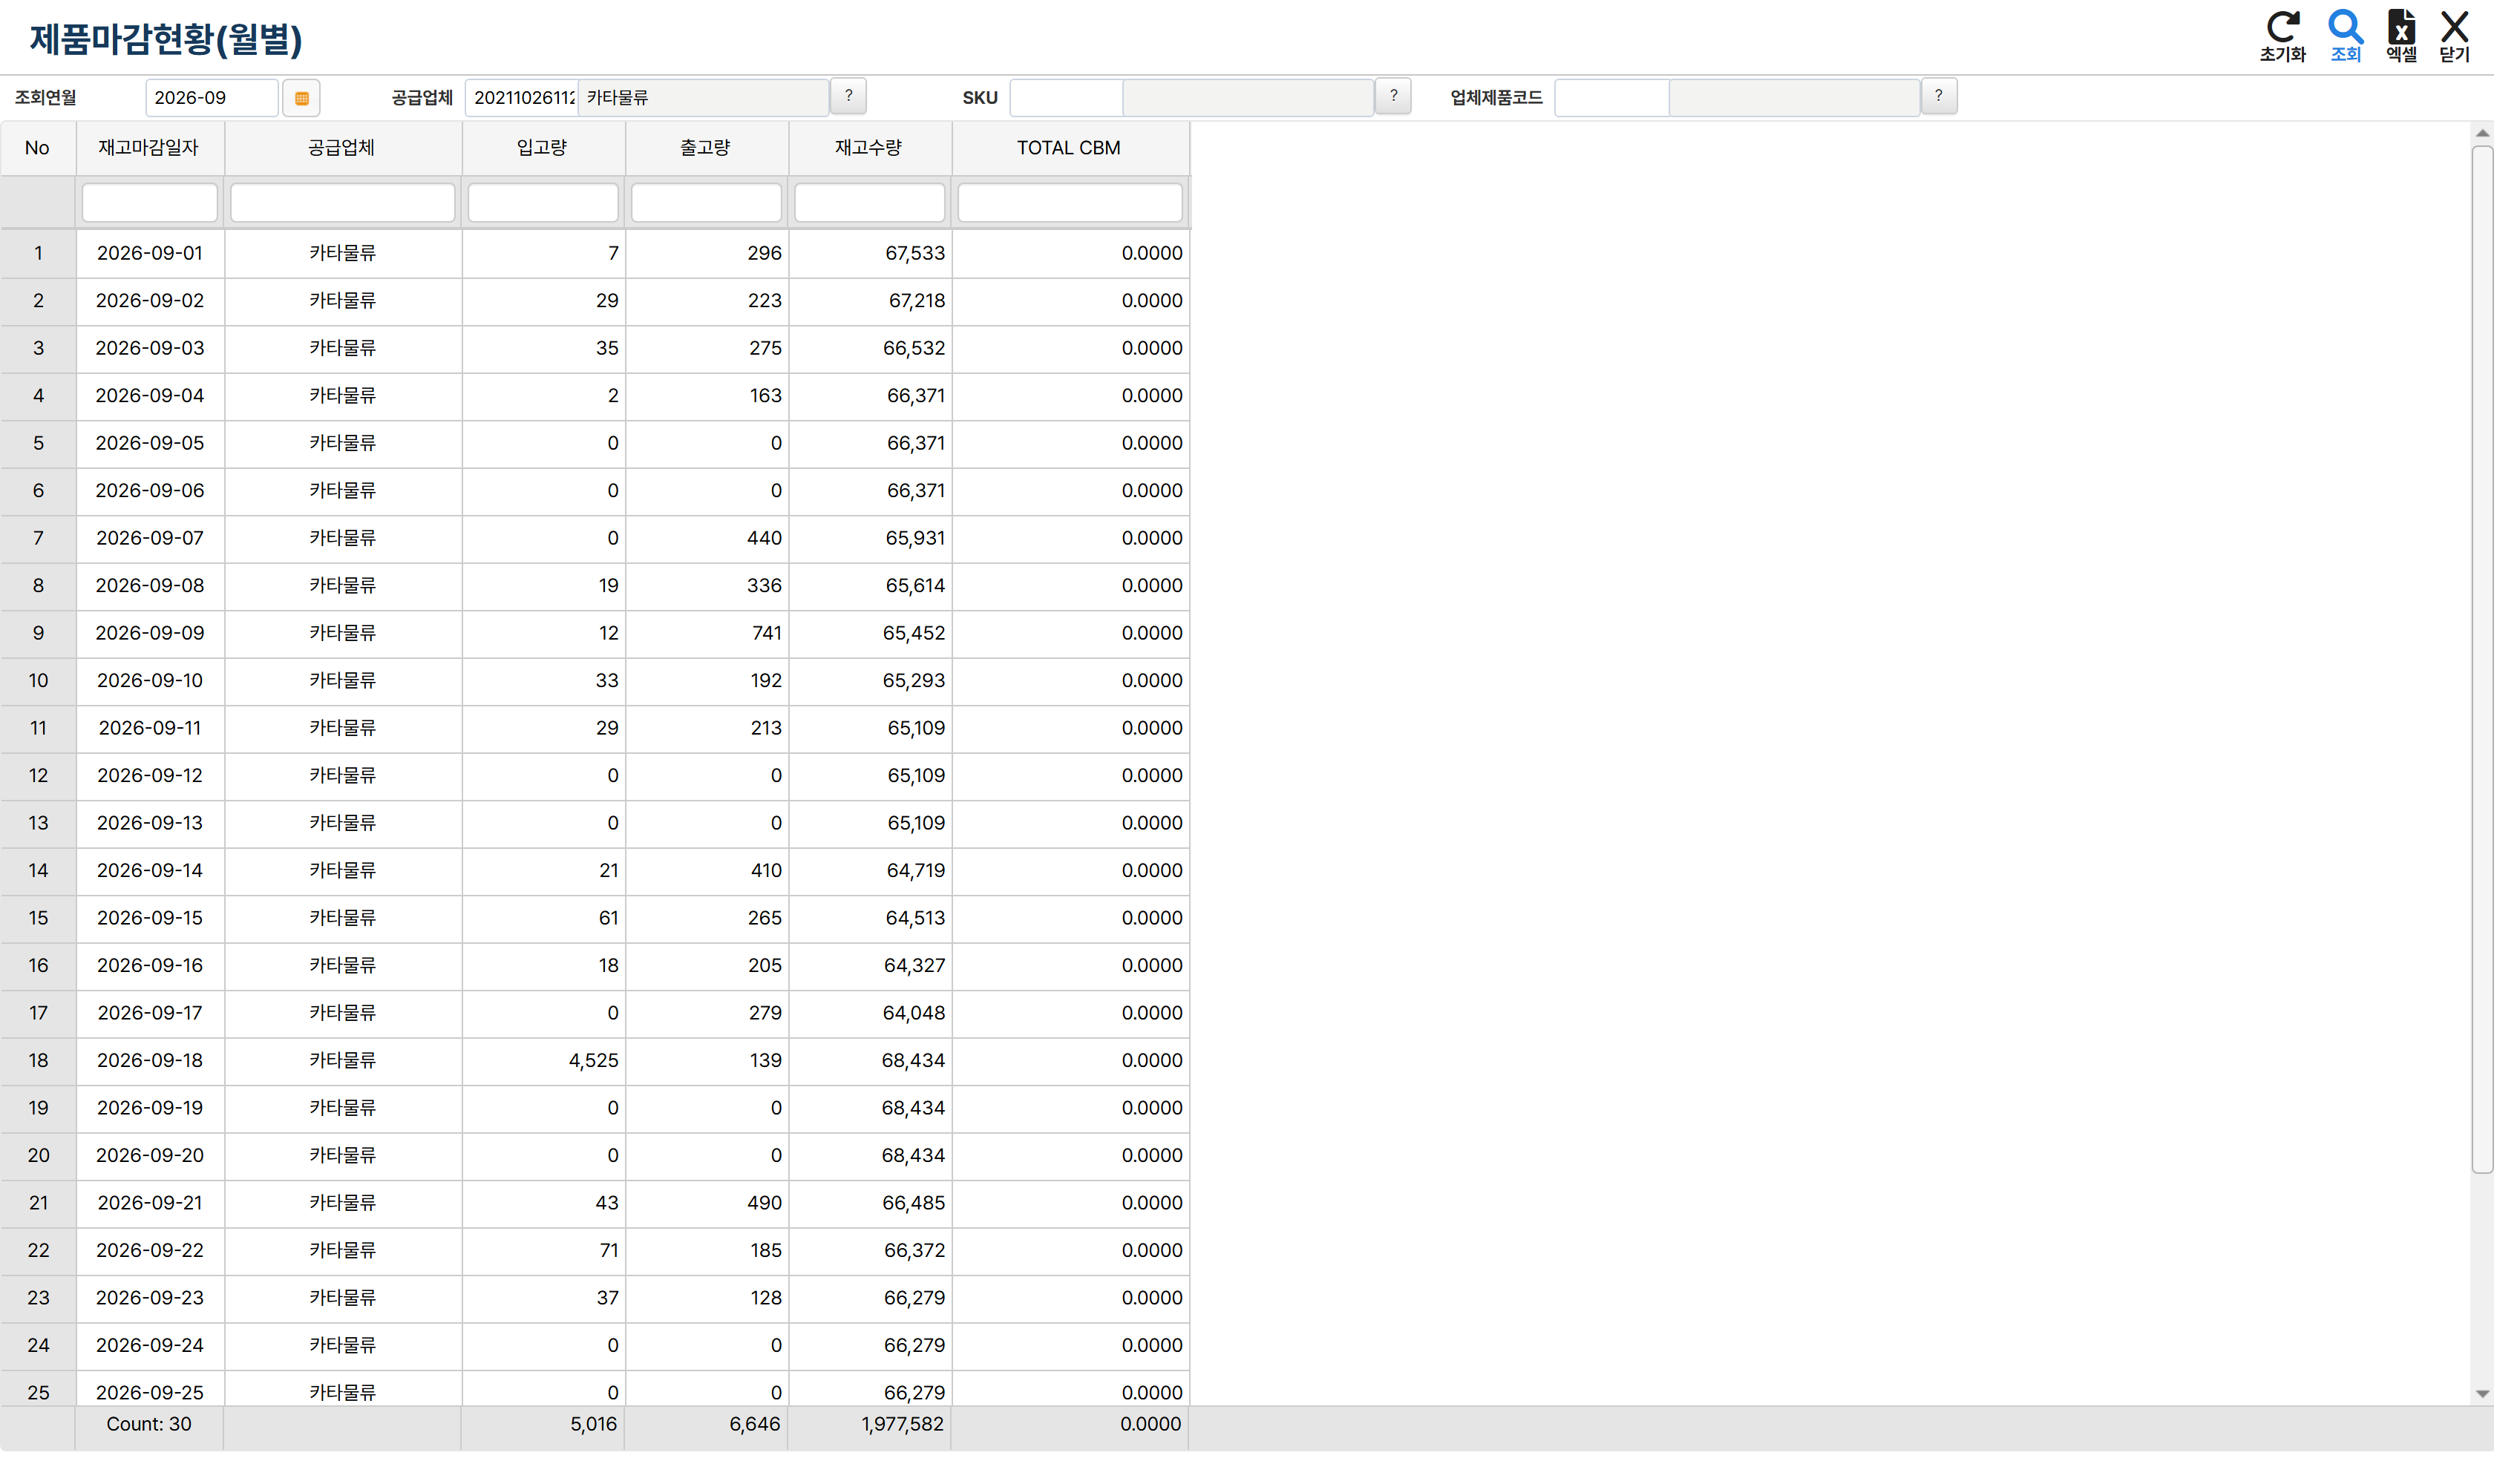This screenshot has height=1484, width=2494.
Task: Select the 입고량 cell 4,525
Action: click(x=543, y=1060)
